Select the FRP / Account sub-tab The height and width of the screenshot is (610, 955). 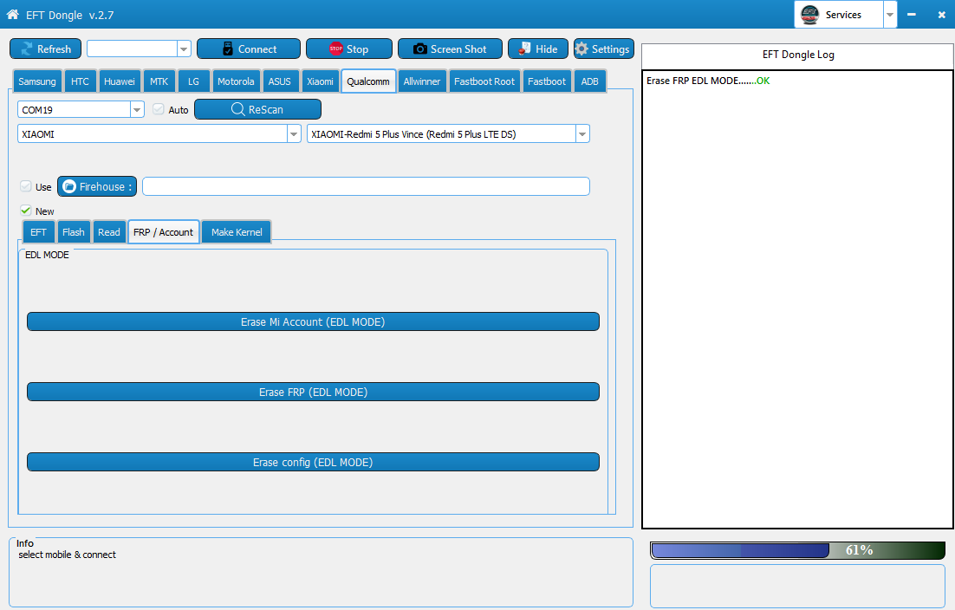point(163,232)
